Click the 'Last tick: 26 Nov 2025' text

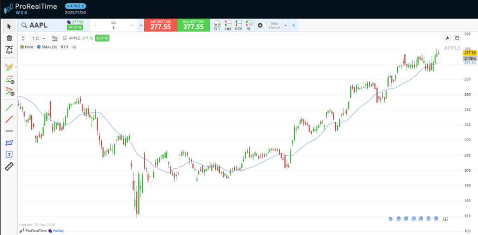point(37,225)
